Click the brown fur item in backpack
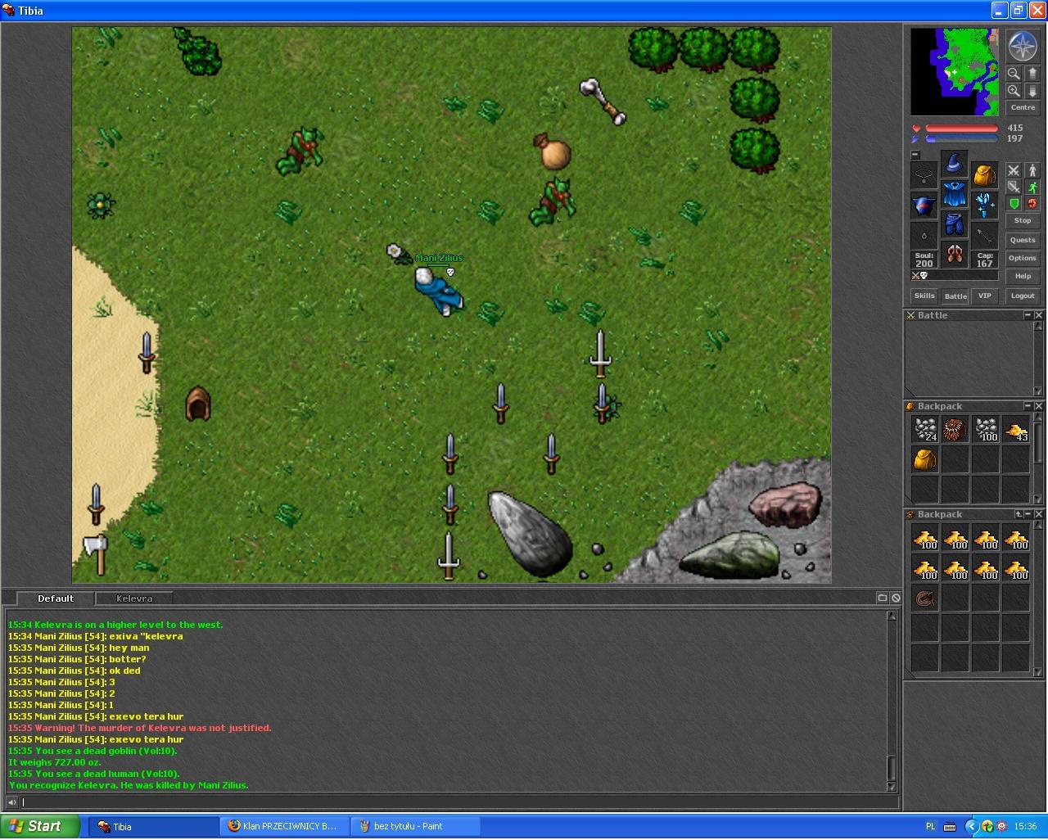Viewport: 1048px width, 840px height. tap(955, 429)
